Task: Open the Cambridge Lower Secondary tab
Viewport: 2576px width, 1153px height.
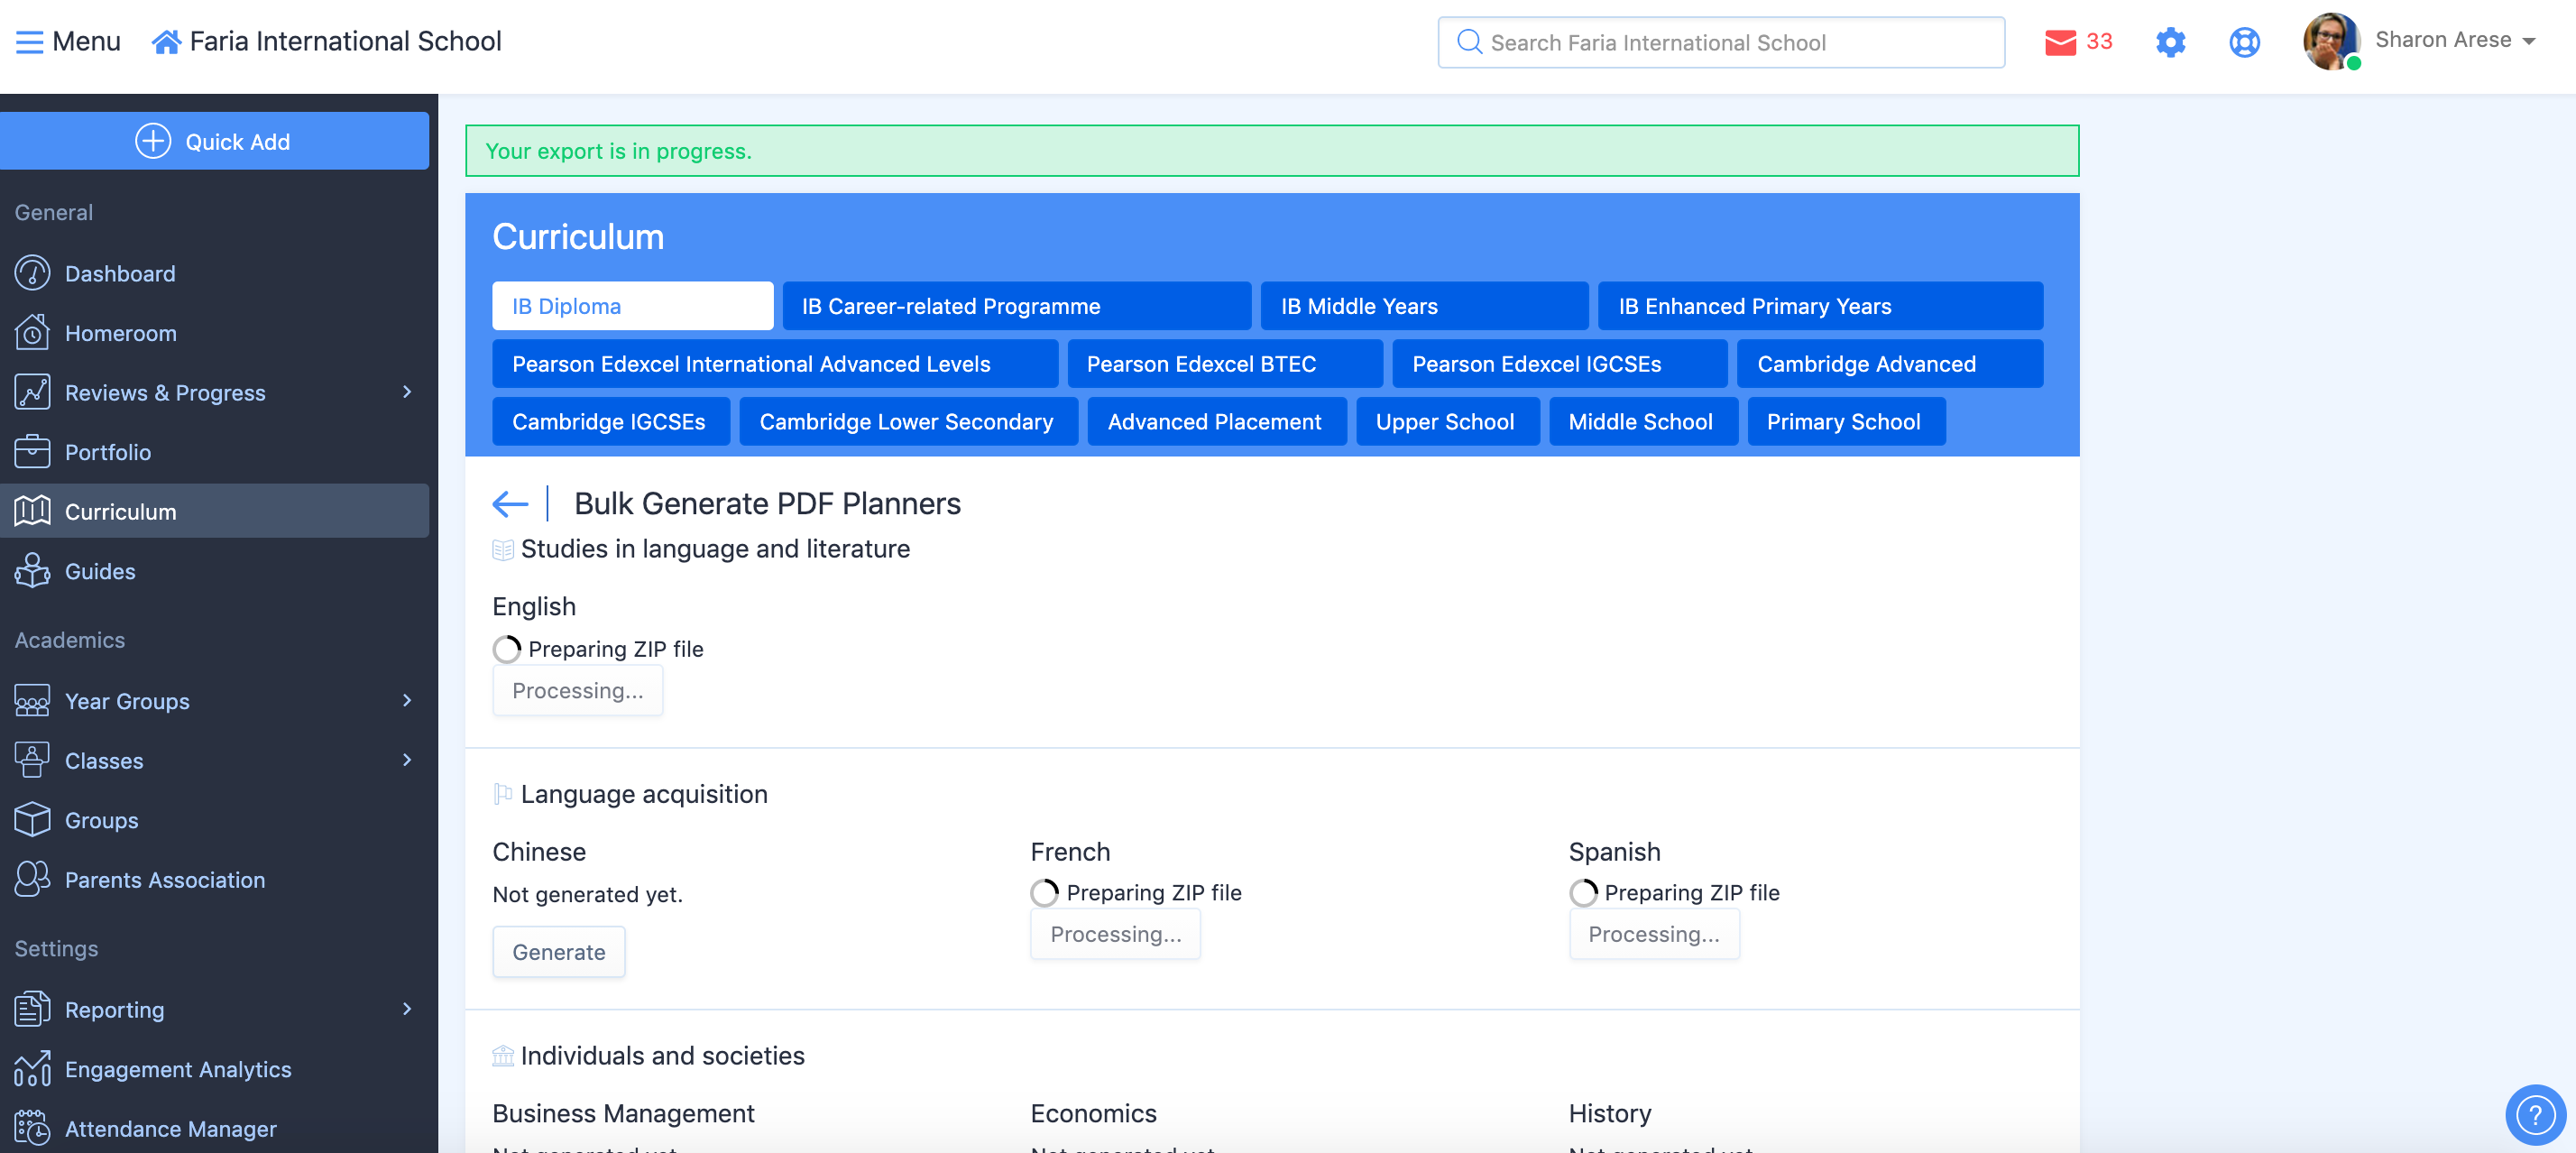Action: coord(908,422)
